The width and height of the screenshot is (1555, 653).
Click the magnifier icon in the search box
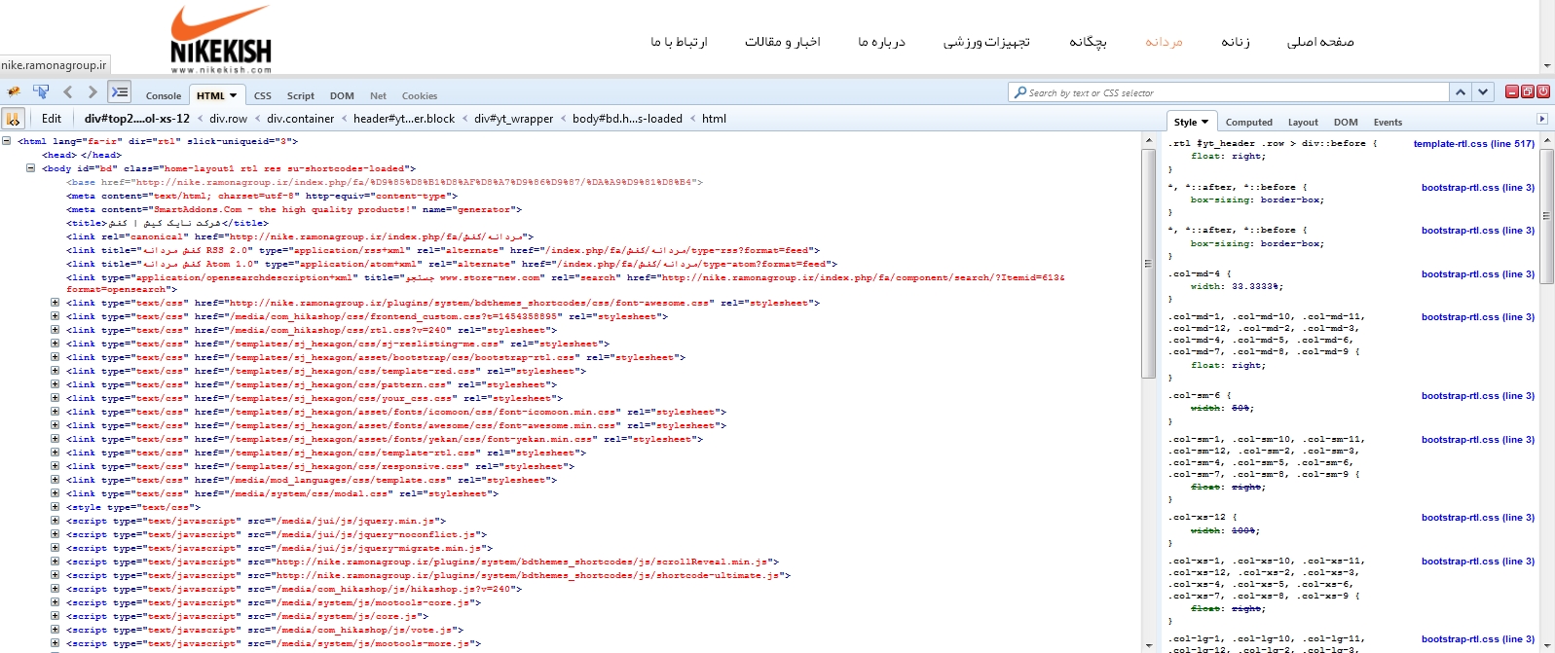(1020, 92)
